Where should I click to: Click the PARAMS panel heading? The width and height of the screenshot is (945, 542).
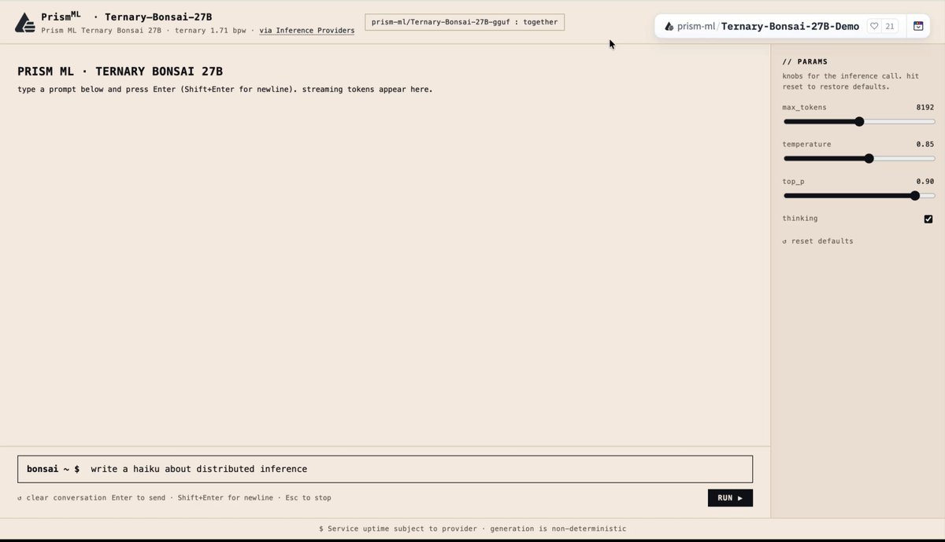click(x=805, y=61)
